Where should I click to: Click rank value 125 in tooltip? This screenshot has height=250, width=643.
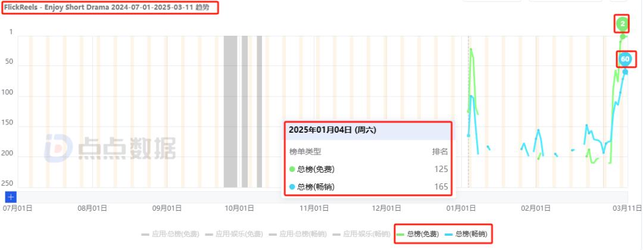(x=441, y=169)
